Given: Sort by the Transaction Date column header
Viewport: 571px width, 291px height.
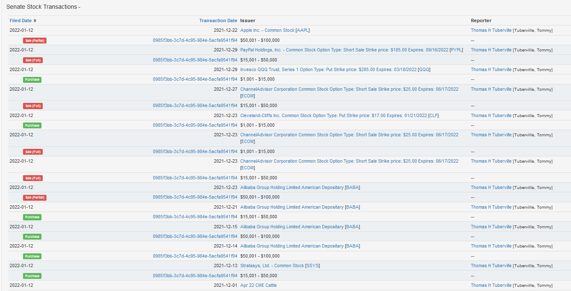Looking at the screenshot, I should click(218, 20).
